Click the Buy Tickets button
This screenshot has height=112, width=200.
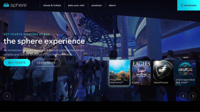17,63
